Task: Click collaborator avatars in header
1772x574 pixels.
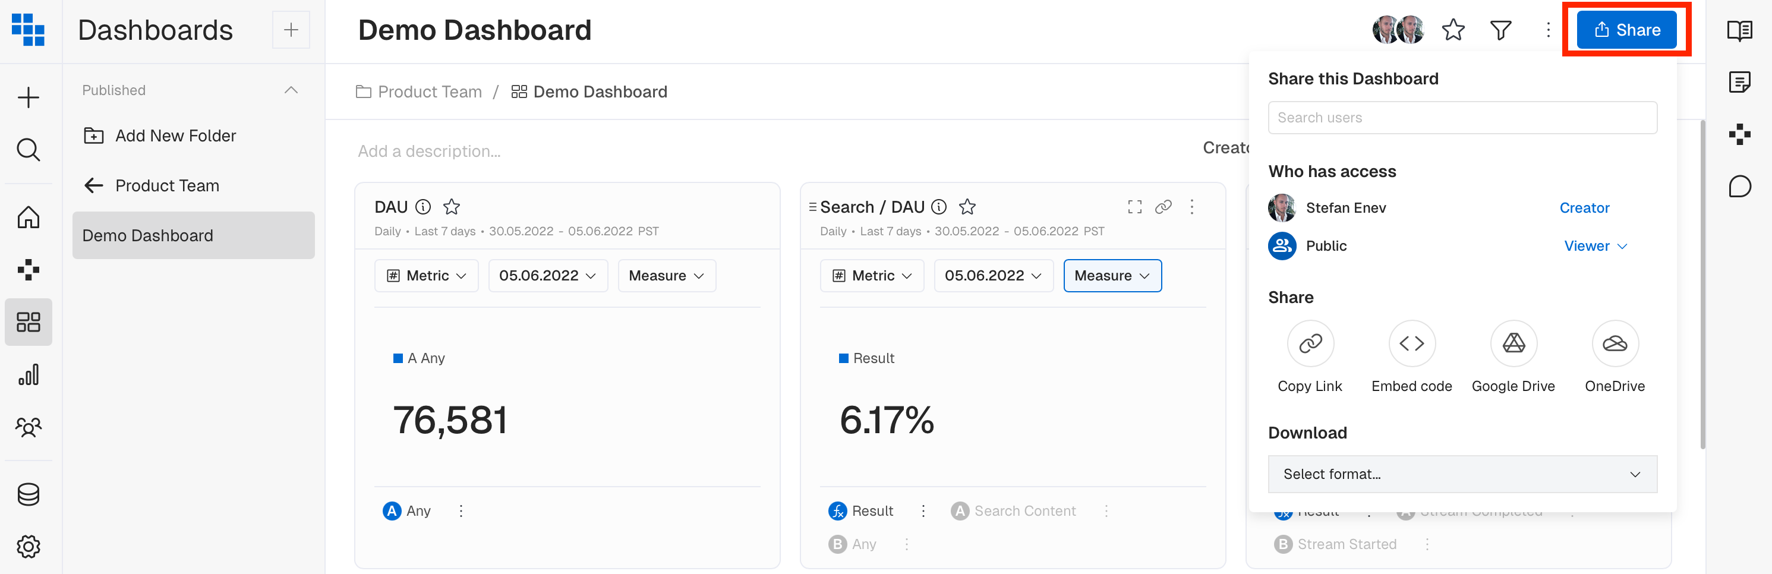Action: point(1397,30)
